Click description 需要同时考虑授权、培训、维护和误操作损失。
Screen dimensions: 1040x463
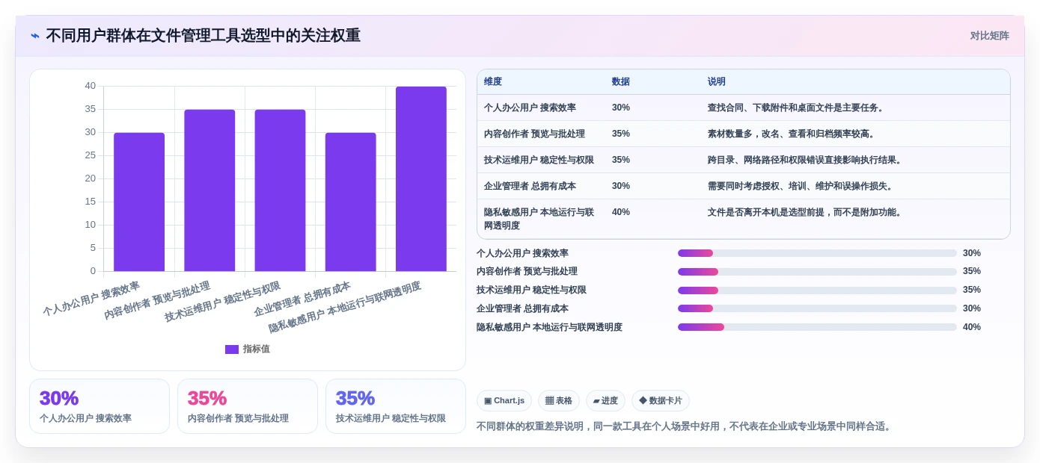801,186
